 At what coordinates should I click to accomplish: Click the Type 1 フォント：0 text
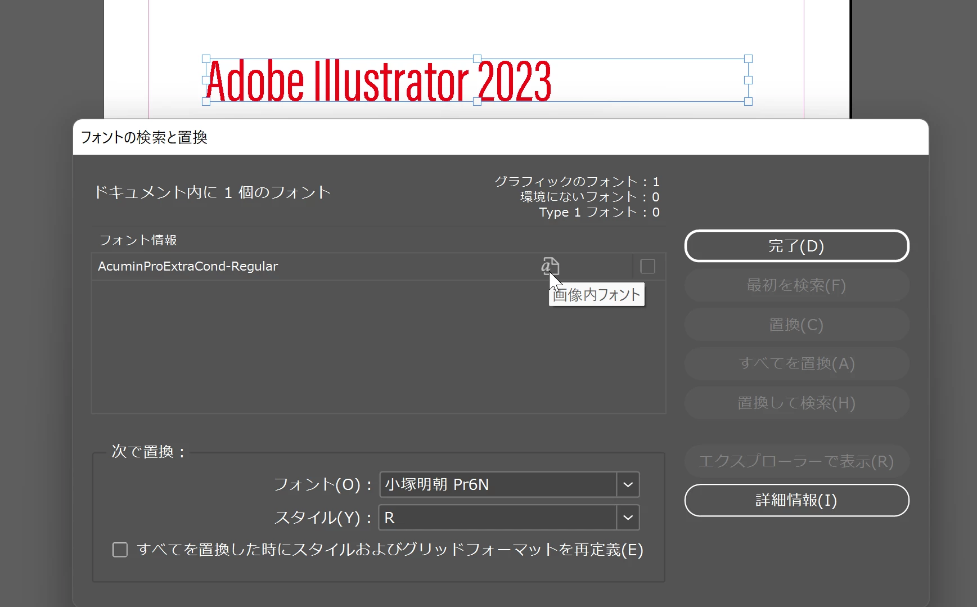point(599,212)
